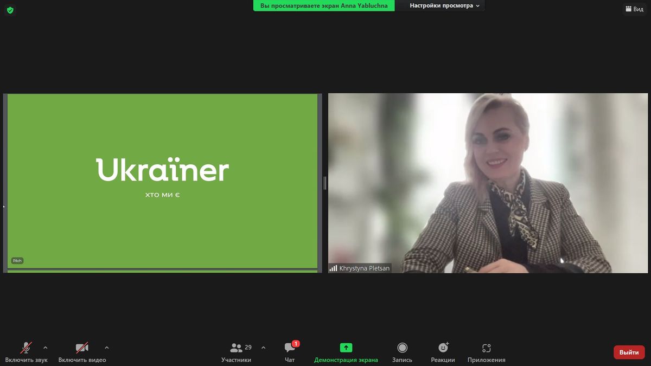Open the Приложения apps panel
This screenshot has width=651, height=366.
click(x=487, y=352)
